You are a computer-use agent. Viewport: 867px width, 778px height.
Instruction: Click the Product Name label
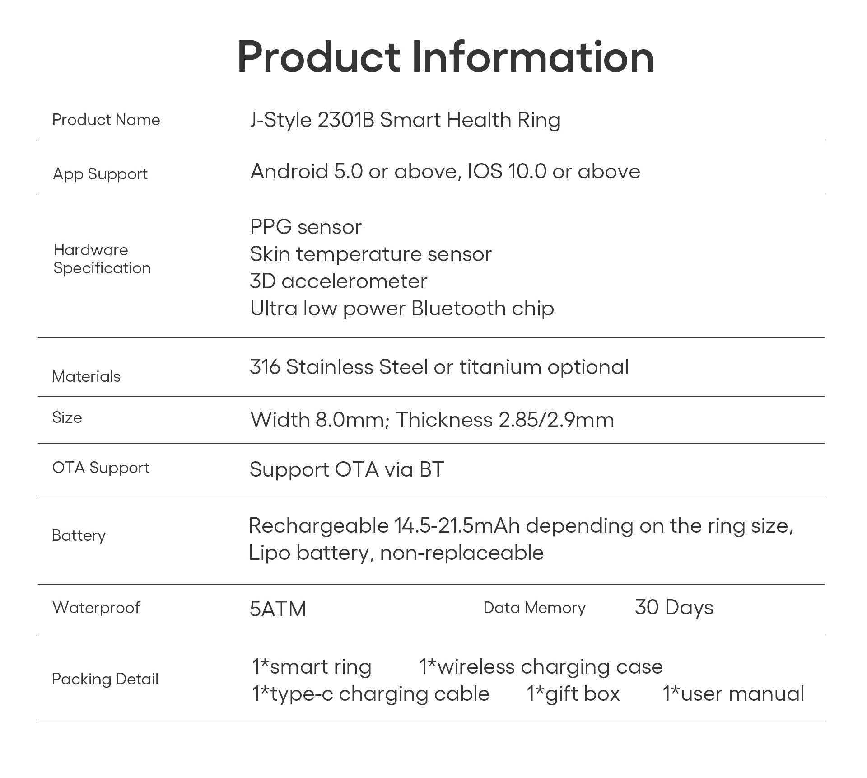coord(106,120)
